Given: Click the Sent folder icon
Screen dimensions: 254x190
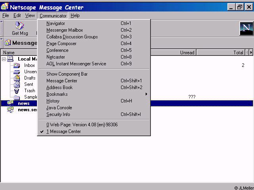Looking at the screenshot, I should click(x=17, y=84).
